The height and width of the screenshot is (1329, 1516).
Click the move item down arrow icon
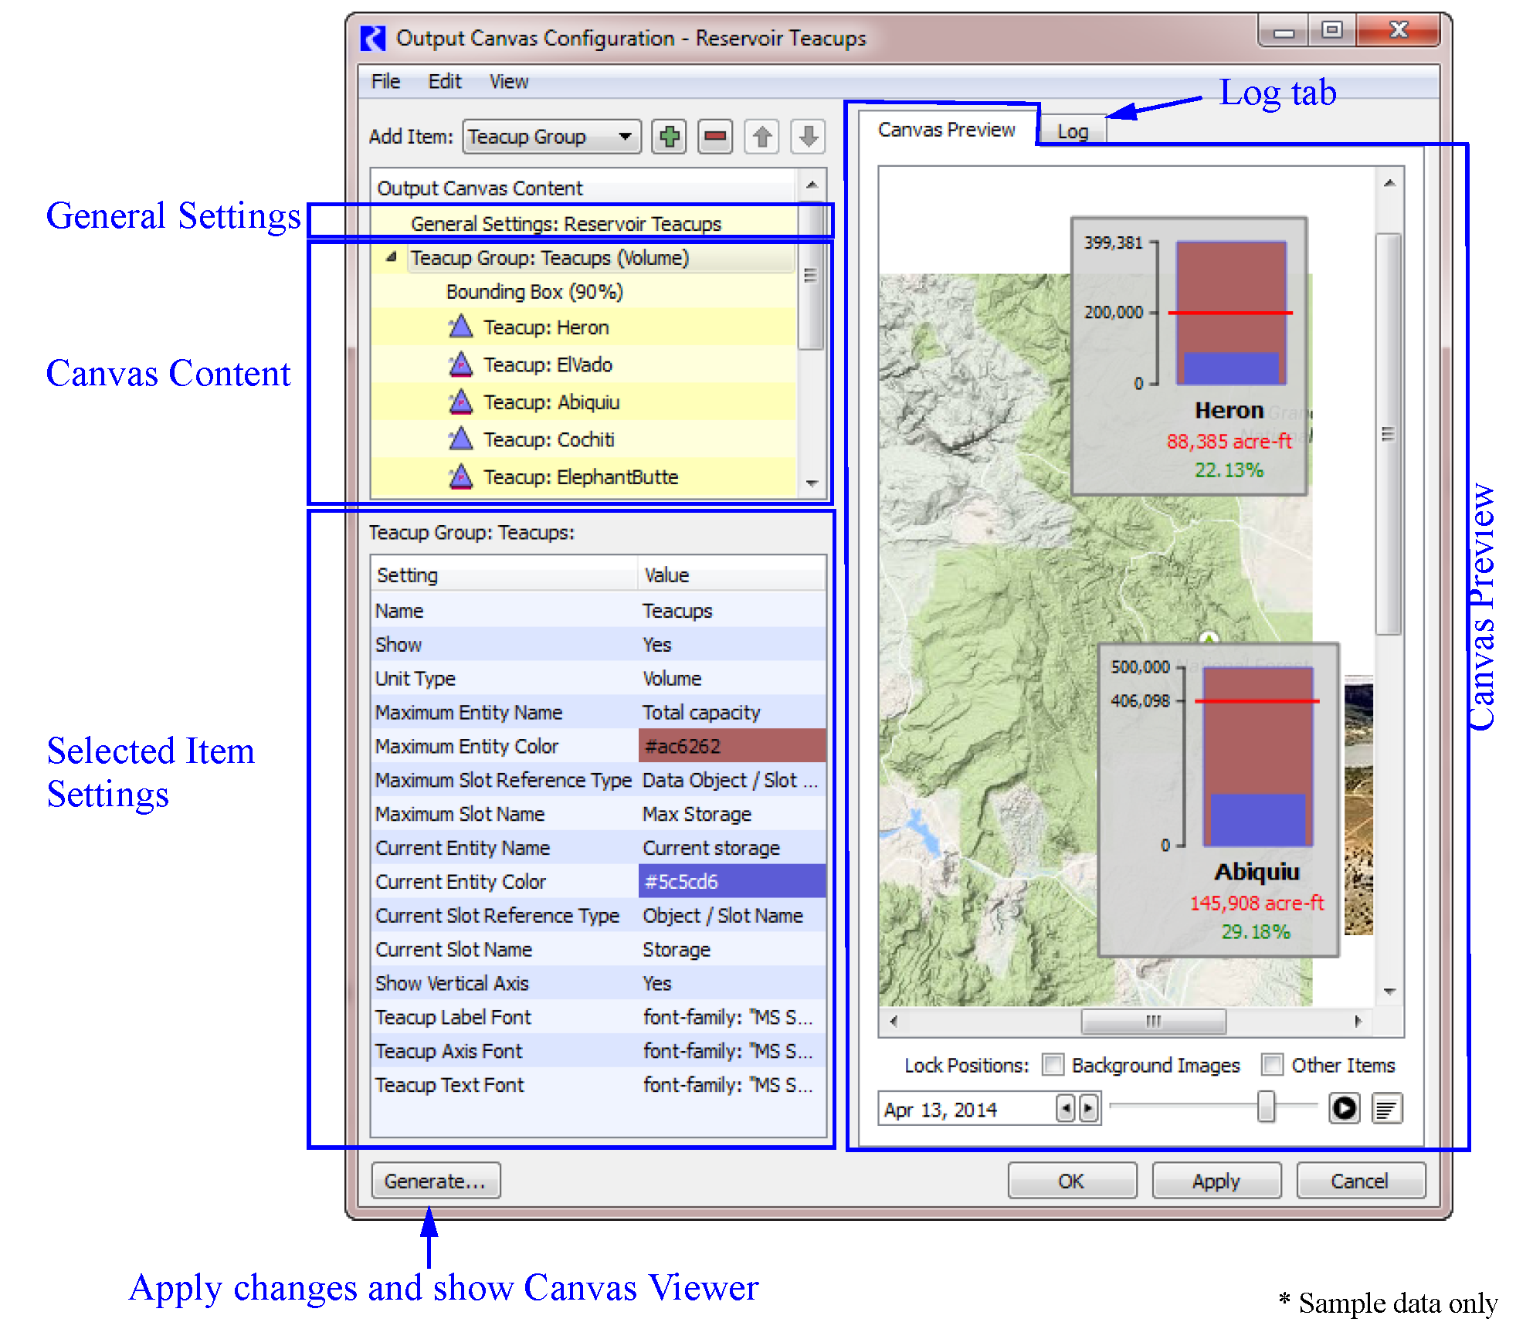[808, 137]
